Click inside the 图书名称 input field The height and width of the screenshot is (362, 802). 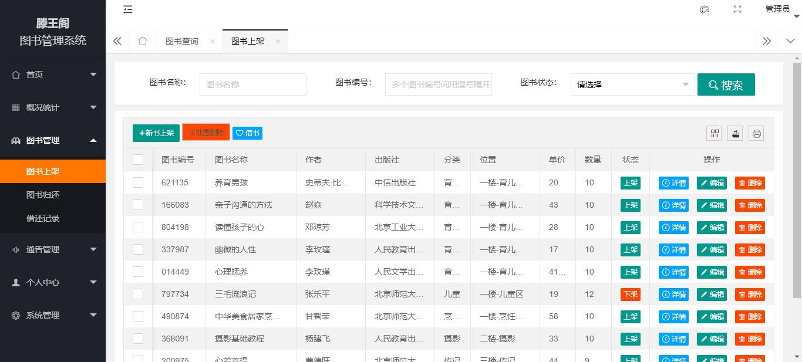252,84
